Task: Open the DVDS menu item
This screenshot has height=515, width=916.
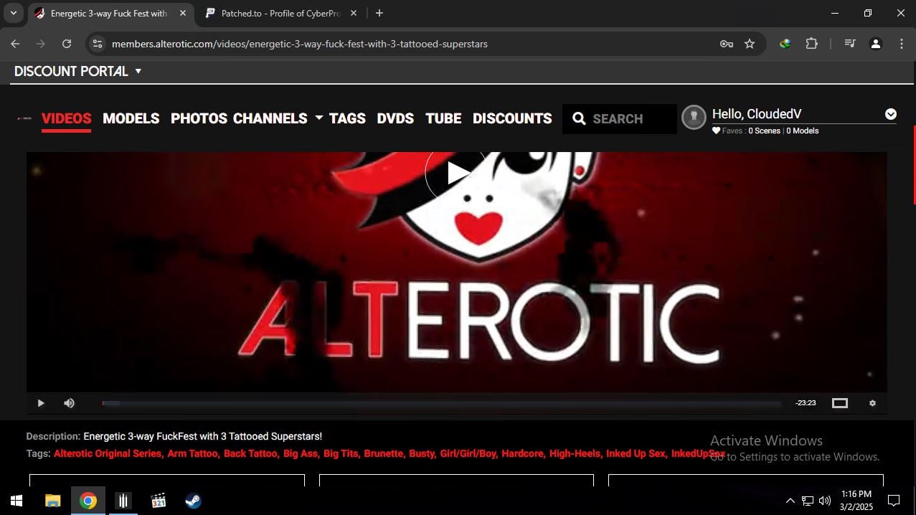Action: [x=395, y=118]
